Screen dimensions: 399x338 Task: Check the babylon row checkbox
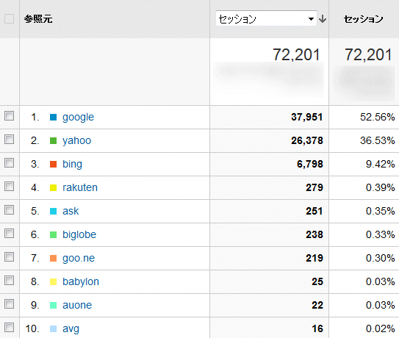pos(9,280)
